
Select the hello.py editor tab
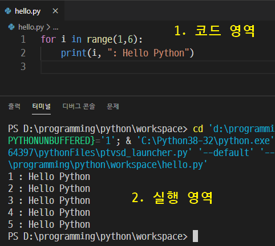32,11
